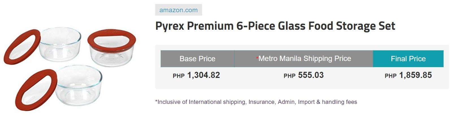Select the teal Final Price header

click(x=408, y=59)
